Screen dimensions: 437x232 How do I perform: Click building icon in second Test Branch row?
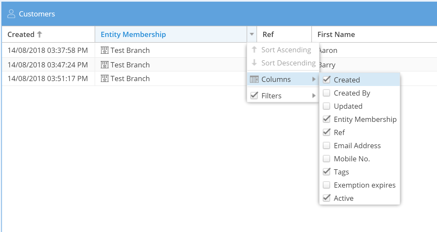coord(105,65)
